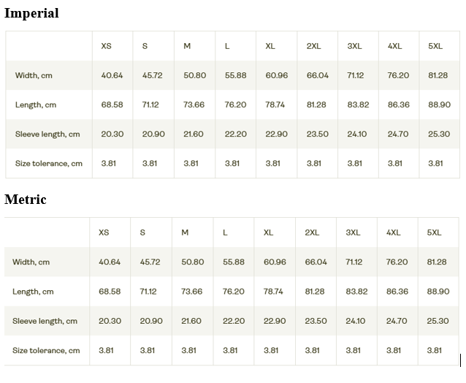Click Metric L width value 55.88
Image resolution: width=466 pixels, height=383 pixels.
click(x=234, y=262)
